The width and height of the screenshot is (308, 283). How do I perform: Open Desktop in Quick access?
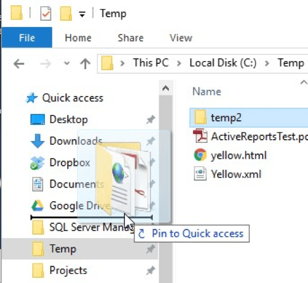[x=68, y=120]
